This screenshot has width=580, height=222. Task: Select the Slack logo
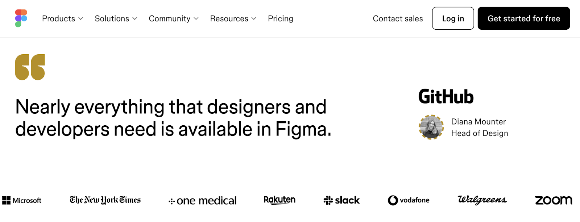pos(341,200)
